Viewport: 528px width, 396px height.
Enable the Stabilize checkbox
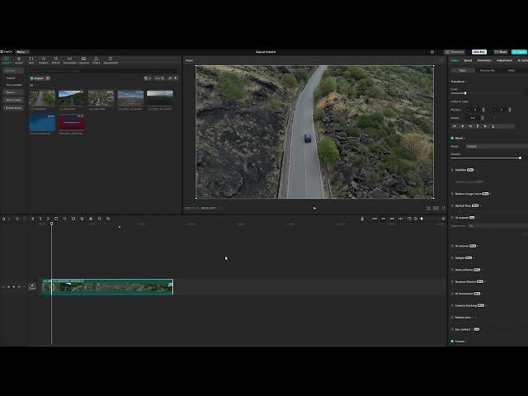[x=452, y=170]
